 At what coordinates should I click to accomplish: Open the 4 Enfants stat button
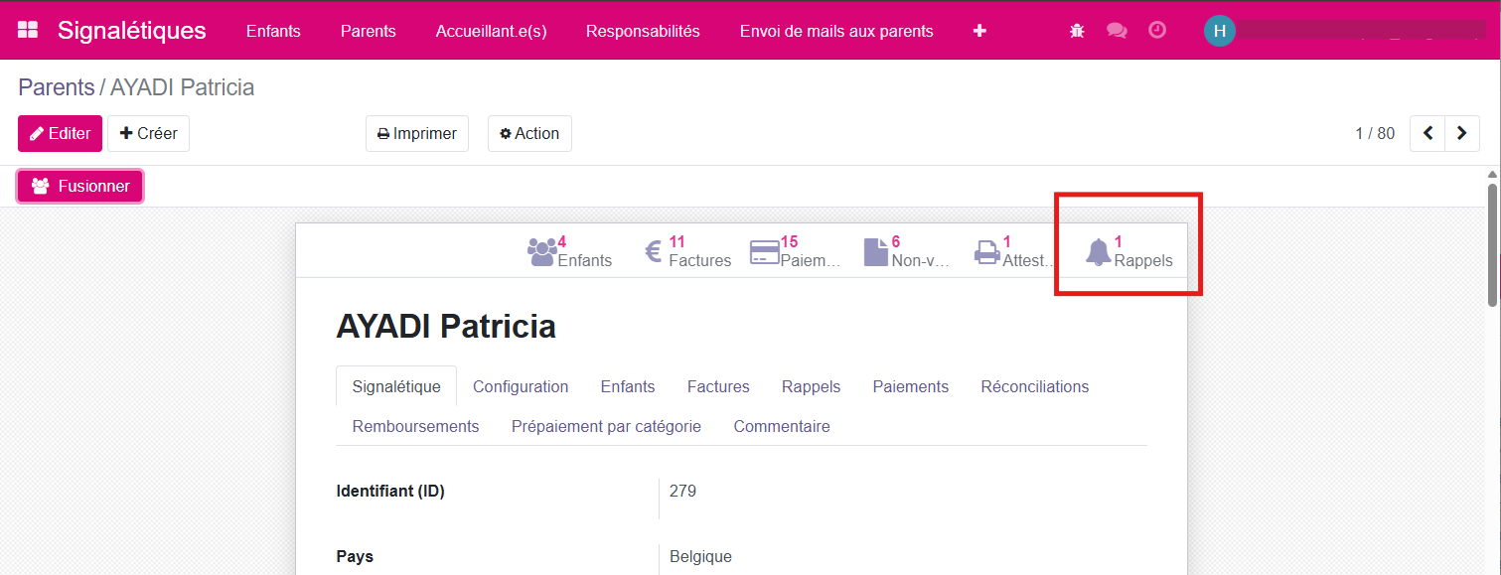coord(570,251)
